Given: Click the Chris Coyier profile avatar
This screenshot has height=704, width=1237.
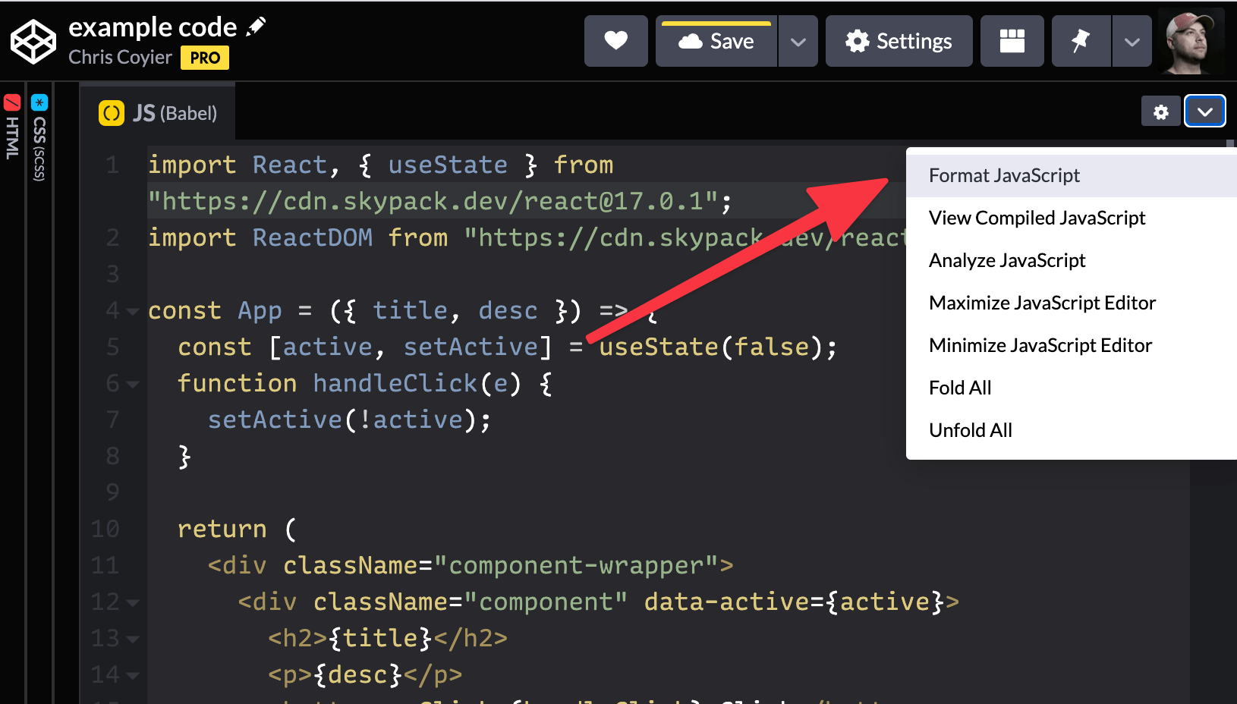Looking at the screenshot, I should coord(1191,42).
